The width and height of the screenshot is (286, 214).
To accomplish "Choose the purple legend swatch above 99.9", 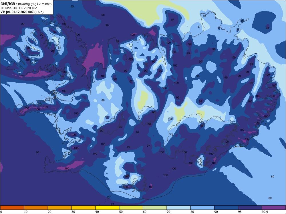I will pyautogui.click(x=274, y=208).
